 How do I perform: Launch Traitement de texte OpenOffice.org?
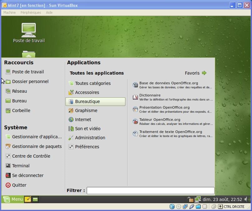point(172,134)
